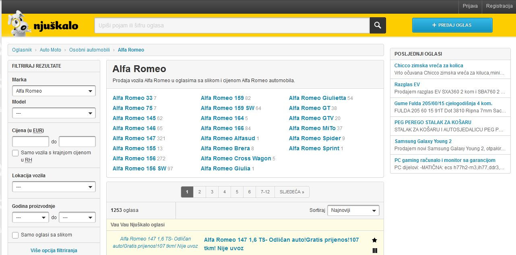The image size is (516, 255).
Task: Click the SLJEDEĆA next page button
Action: click(292, 192)
